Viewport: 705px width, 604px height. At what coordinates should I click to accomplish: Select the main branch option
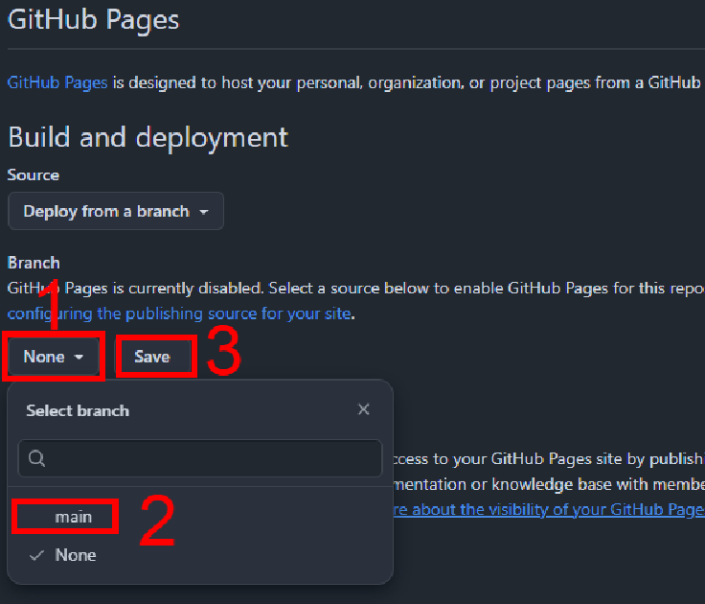pos(200,517)
